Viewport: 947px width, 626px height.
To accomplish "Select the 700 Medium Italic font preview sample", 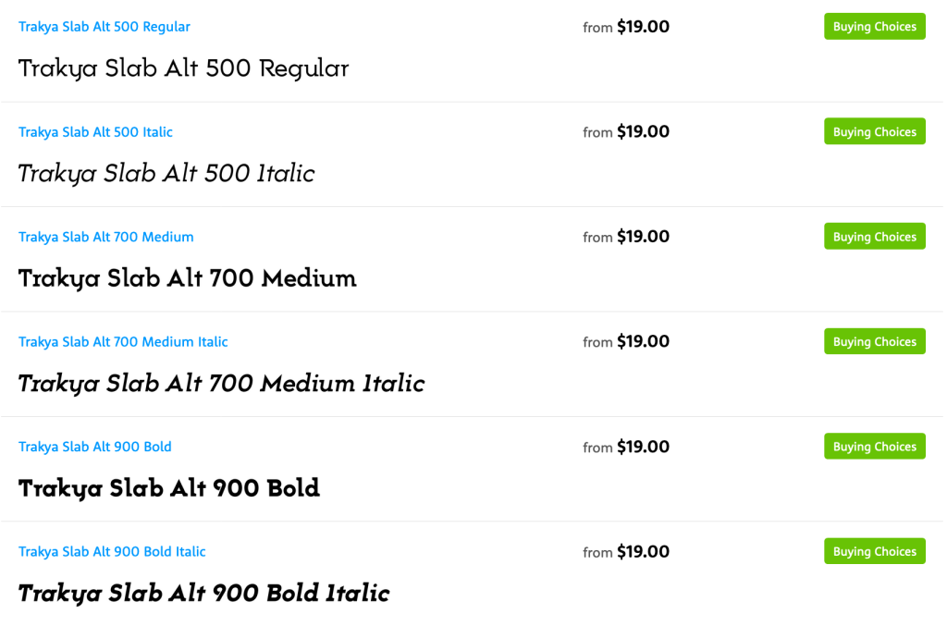I will 221,384.
